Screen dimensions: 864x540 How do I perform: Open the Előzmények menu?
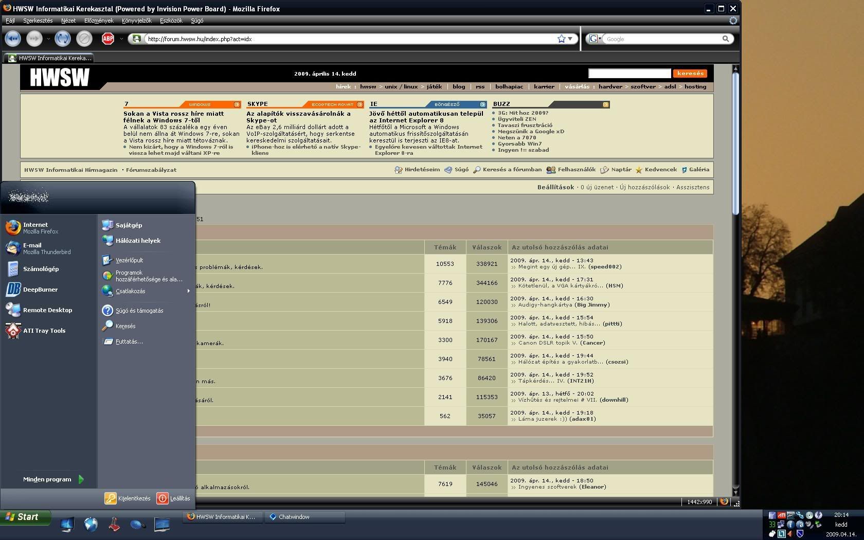click(x=99, y=21)
